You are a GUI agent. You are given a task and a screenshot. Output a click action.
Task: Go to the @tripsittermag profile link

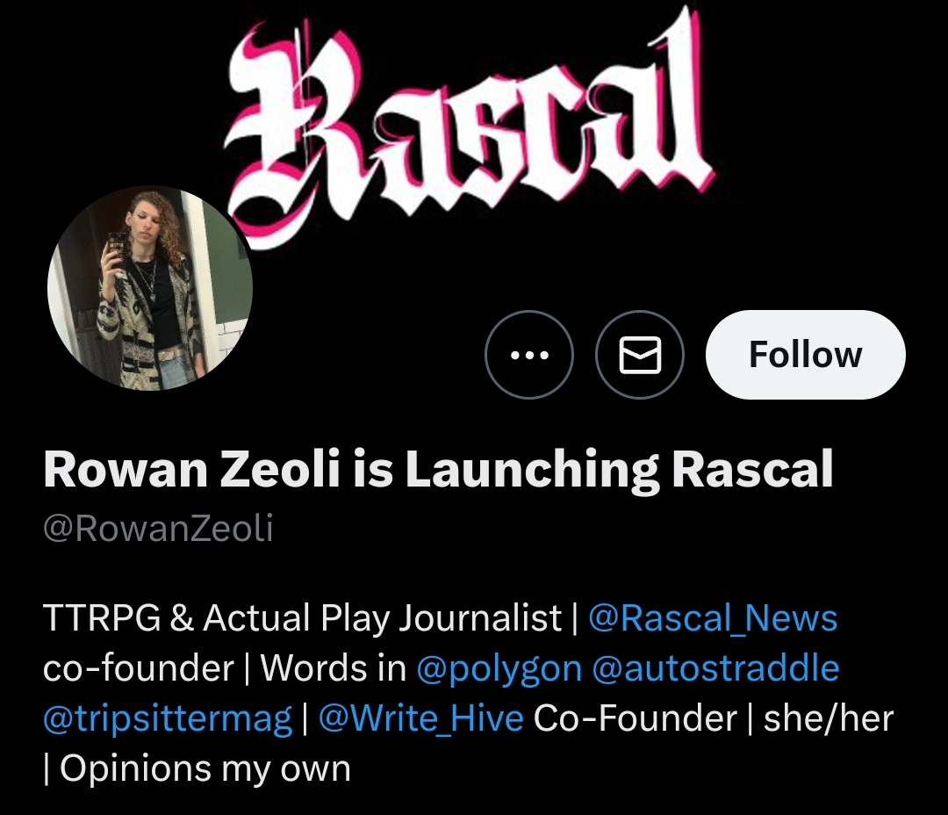(168, 719)
